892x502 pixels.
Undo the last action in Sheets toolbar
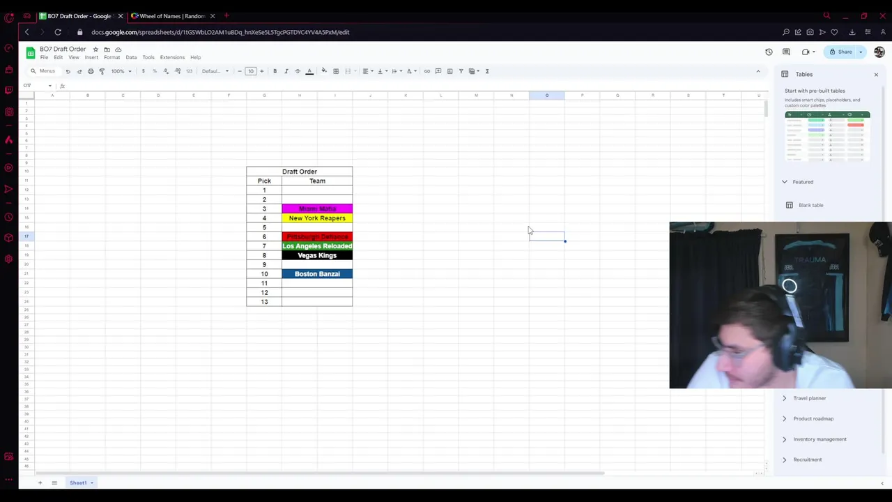pos(68,71)
